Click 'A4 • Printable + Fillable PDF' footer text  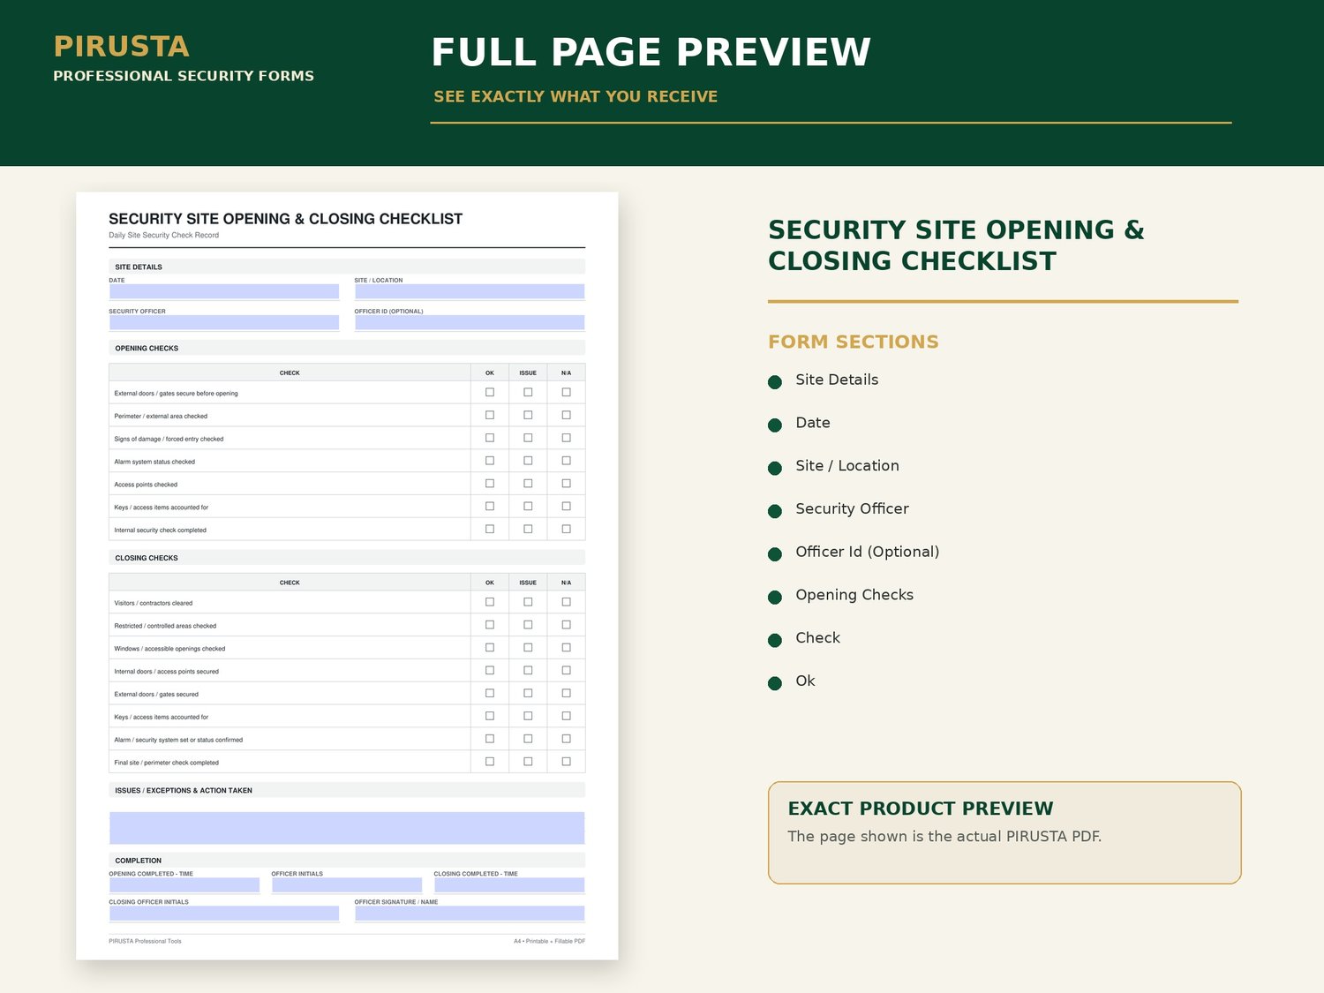click(549, 941)
